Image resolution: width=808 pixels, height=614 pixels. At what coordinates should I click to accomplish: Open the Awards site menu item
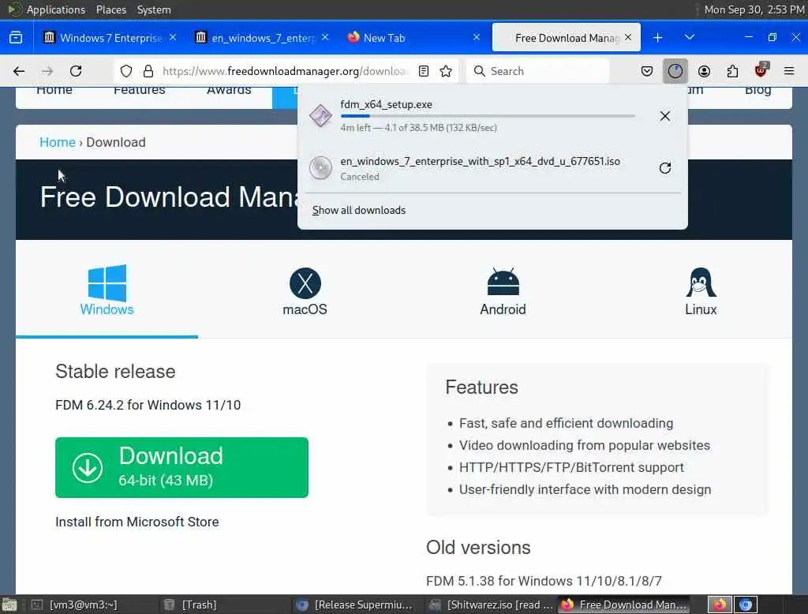[230, 91]
